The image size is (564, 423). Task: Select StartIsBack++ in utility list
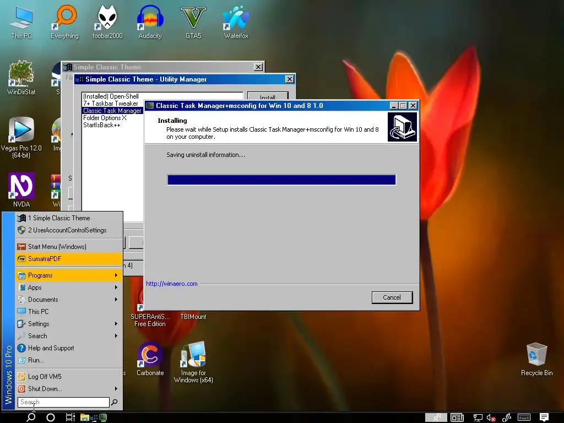point(102,125)
